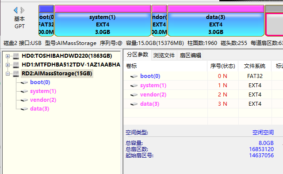Screen dimensions: 283x174
Task: Collapse the RD2:AIMassStorage tree node
Action: pyautogui.click(x=8, y=74)
